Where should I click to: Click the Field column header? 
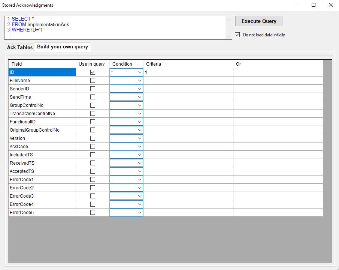click(x=42, y=64)
